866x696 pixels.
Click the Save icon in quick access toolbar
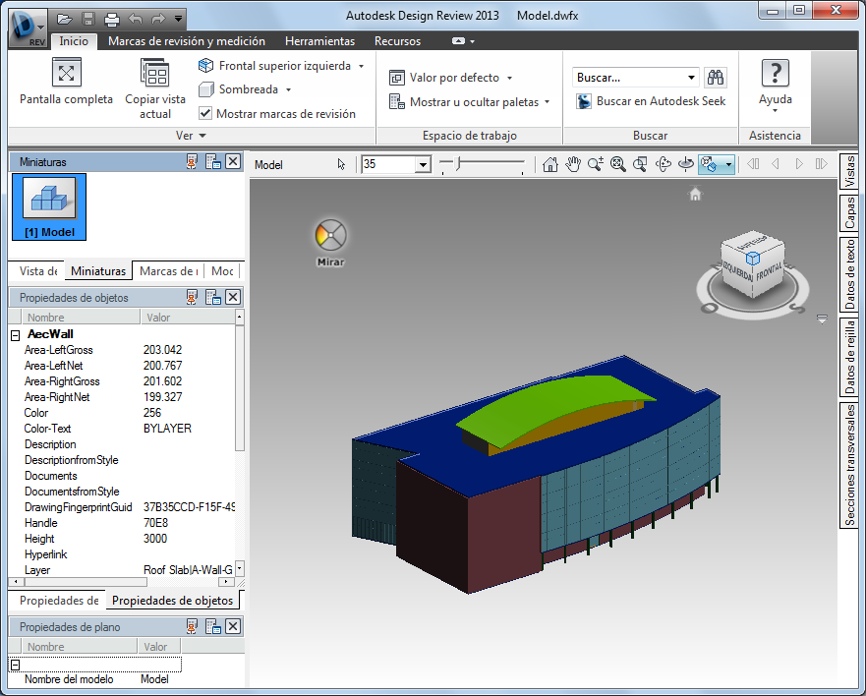click(88, 20)
